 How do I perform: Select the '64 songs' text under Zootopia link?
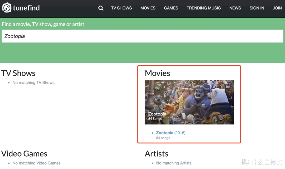click(x=163, y=138)
